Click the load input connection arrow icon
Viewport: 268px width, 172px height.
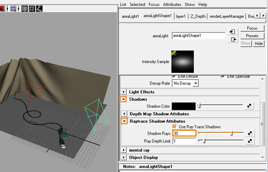tap(233, 32)
